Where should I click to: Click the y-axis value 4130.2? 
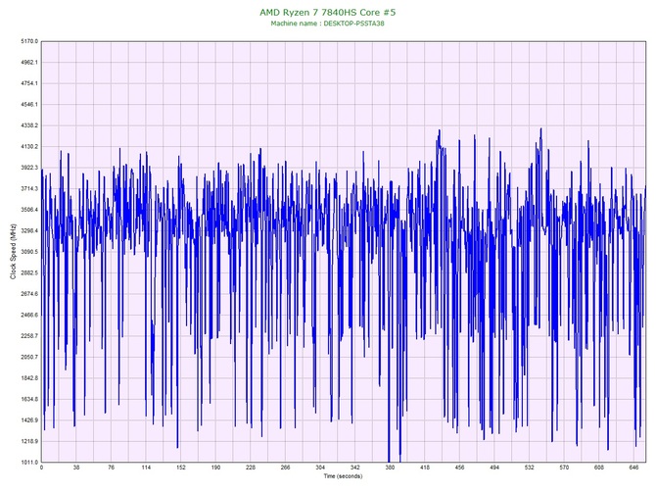click(x=29, y=147)
